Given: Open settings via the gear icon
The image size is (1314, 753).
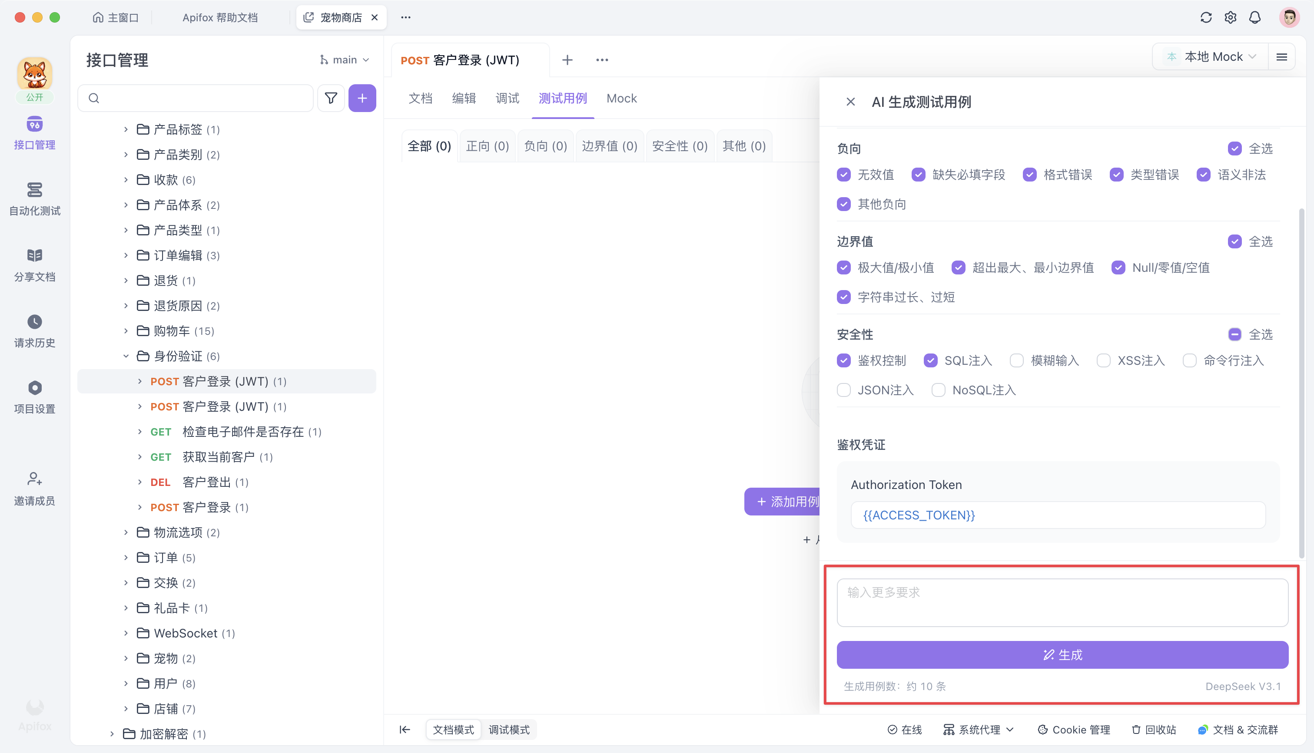Looking at the screenshot, I should 1231,17.
